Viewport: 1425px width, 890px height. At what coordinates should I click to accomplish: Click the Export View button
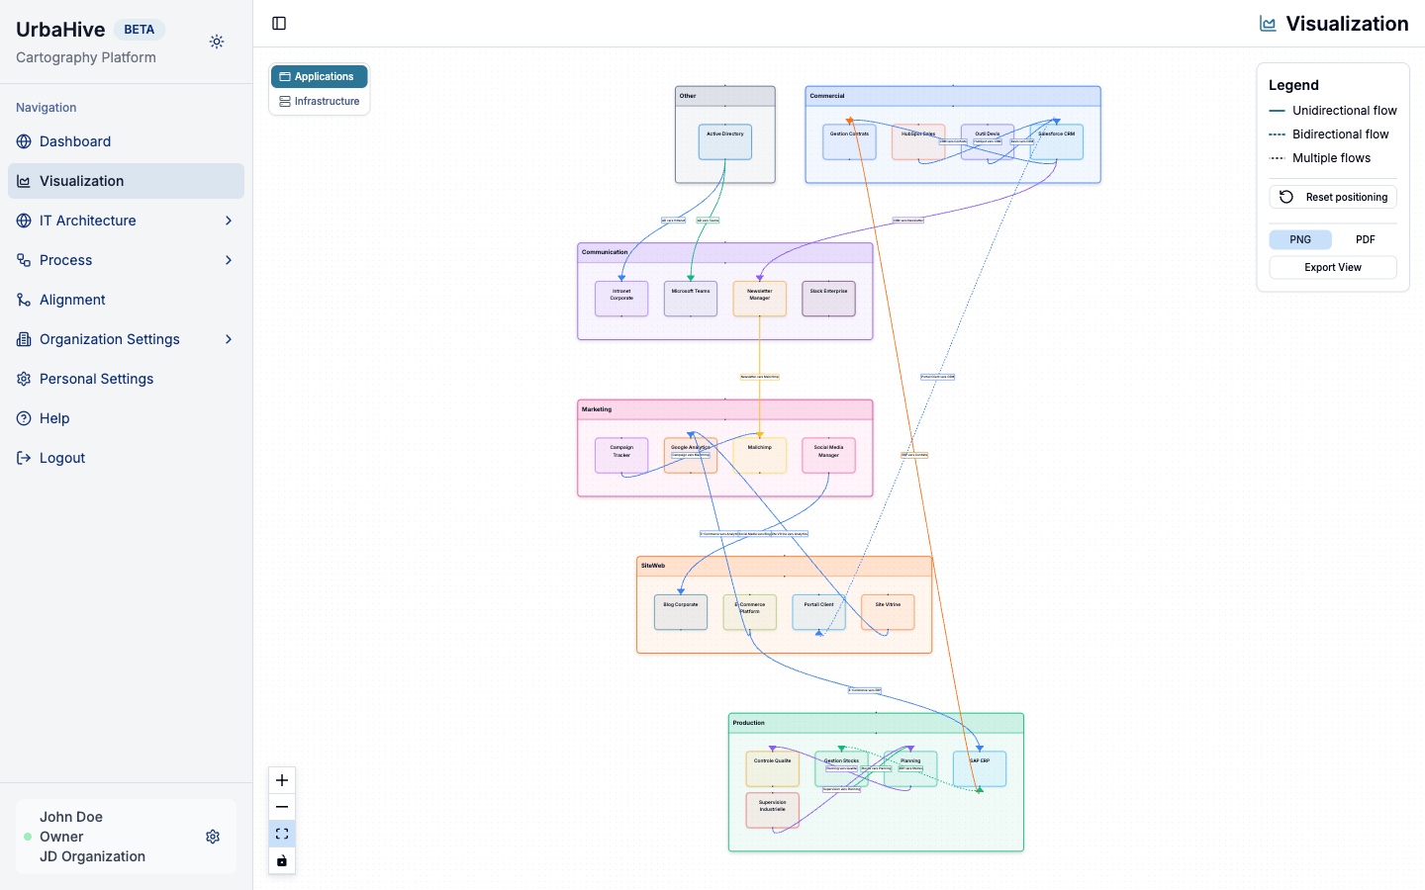coord(1333,267)
